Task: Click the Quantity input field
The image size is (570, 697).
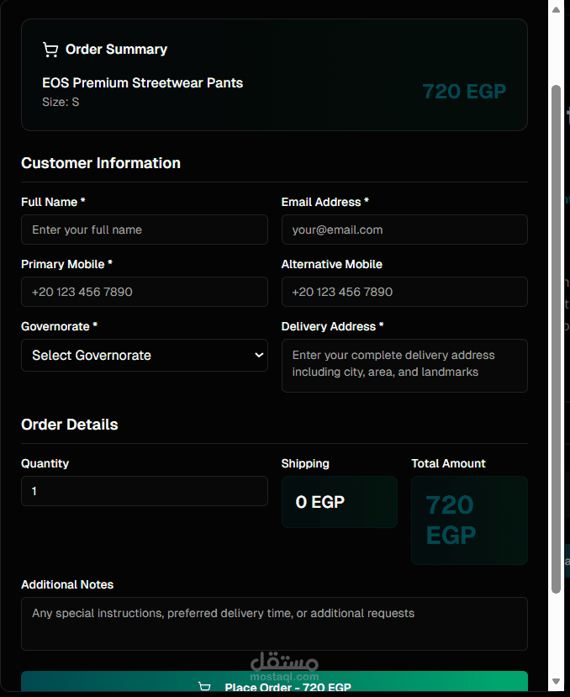Action: tap(144, 491)
